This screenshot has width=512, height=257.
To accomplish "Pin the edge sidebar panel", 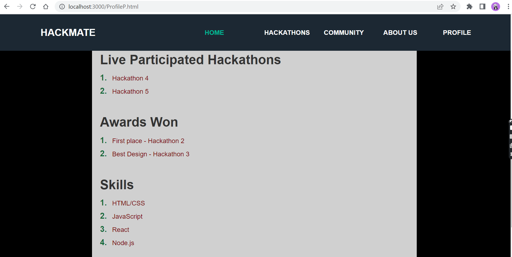I will click(510, 120).
